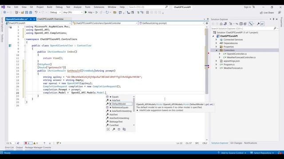Click Solution Explorer Home icon
284x159 pixels.
click(x=221, y=24)
